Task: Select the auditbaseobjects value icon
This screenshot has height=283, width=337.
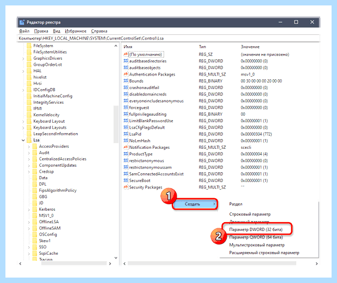Action: (x=126, y=68)
